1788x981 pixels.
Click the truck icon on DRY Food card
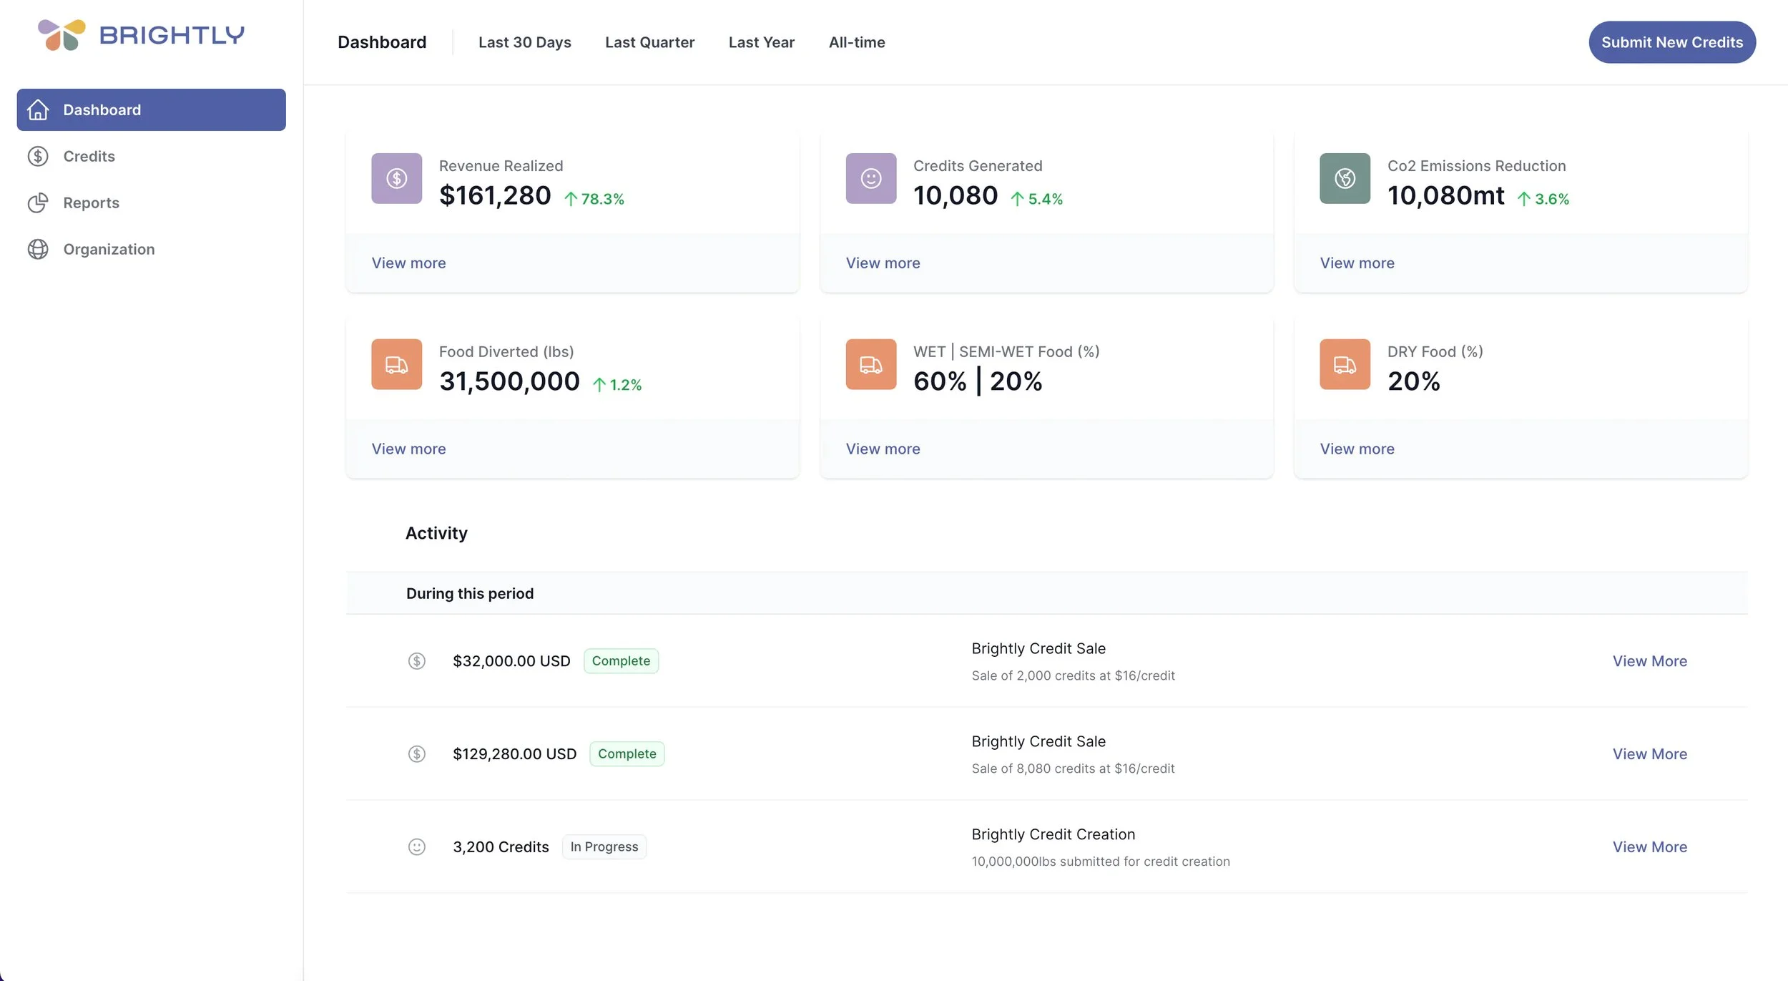coord(1345,364)
